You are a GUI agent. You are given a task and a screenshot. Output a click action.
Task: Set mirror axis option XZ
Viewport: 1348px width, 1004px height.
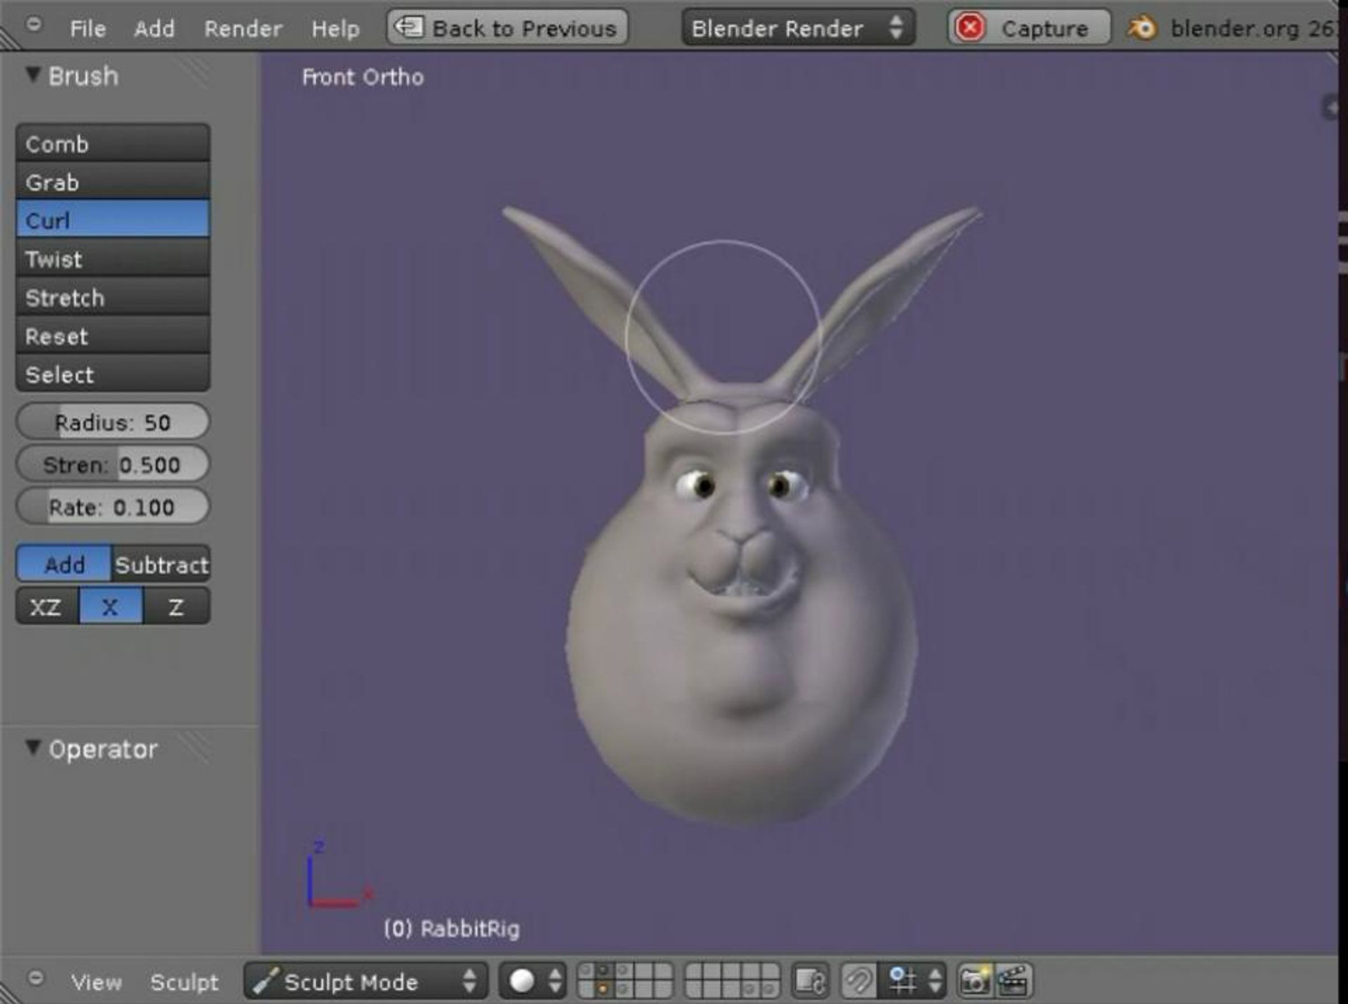coord(47,606)
